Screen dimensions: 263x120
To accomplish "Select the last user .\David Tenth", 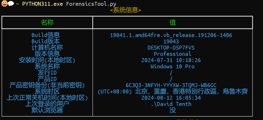I will point(171,104).
